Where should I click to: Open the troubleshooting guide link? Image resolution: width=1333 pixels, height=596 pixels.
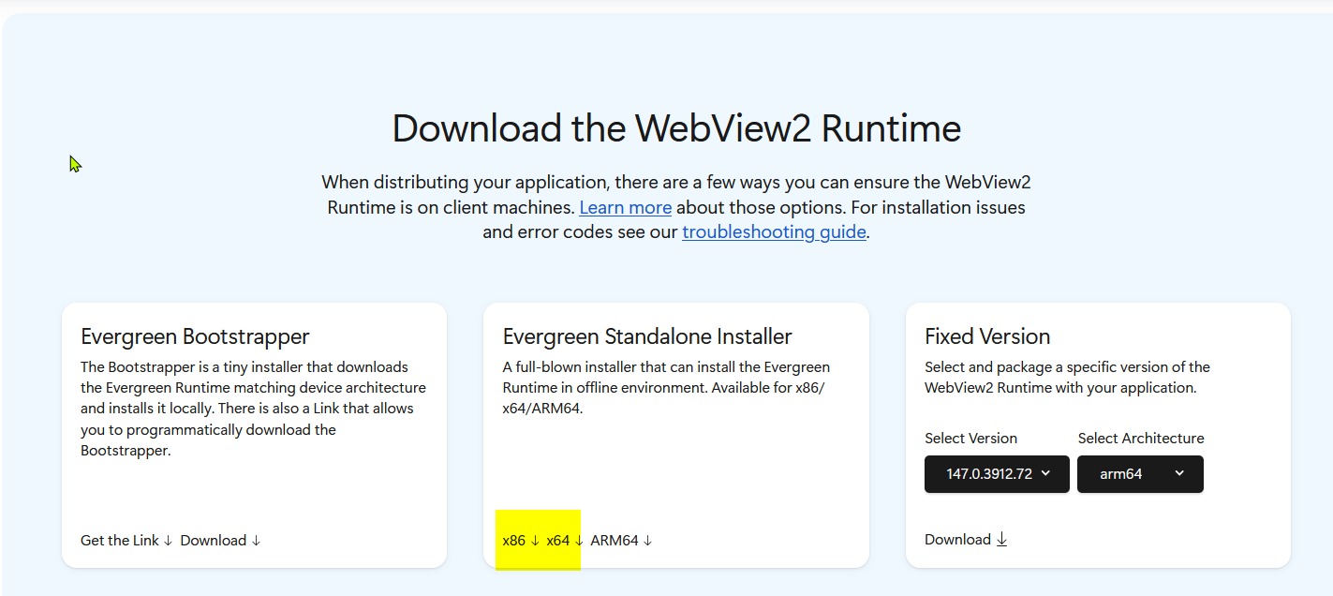coord(774,231)
